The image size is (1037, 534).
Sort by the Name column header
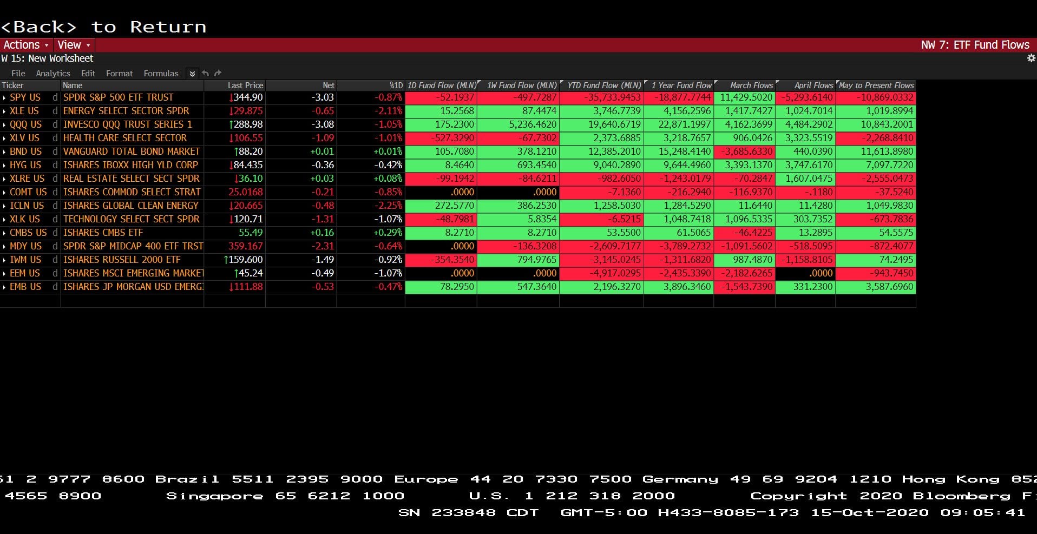click(x=132, y=85)
